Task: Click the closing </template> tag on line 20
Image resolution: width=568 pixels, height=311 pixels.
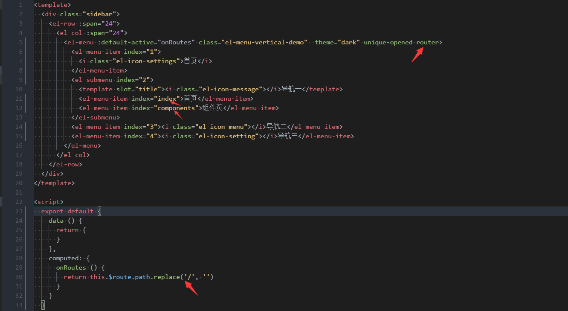Action: pos(54,183)
